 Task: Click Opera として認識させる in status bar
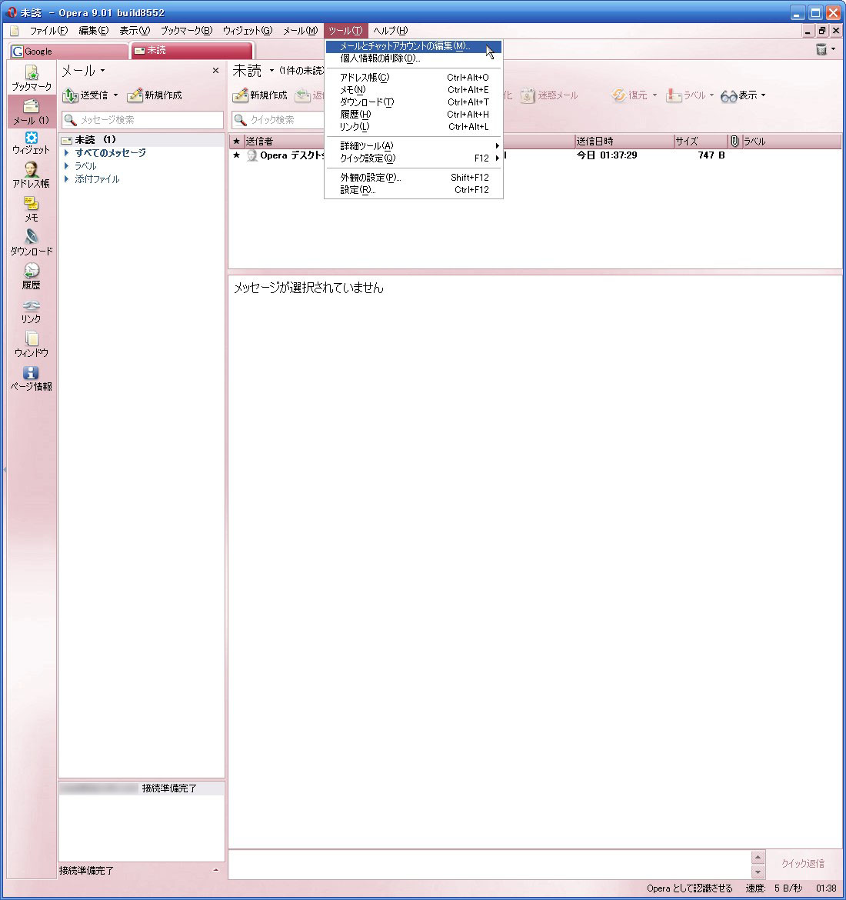coord(689,888)
